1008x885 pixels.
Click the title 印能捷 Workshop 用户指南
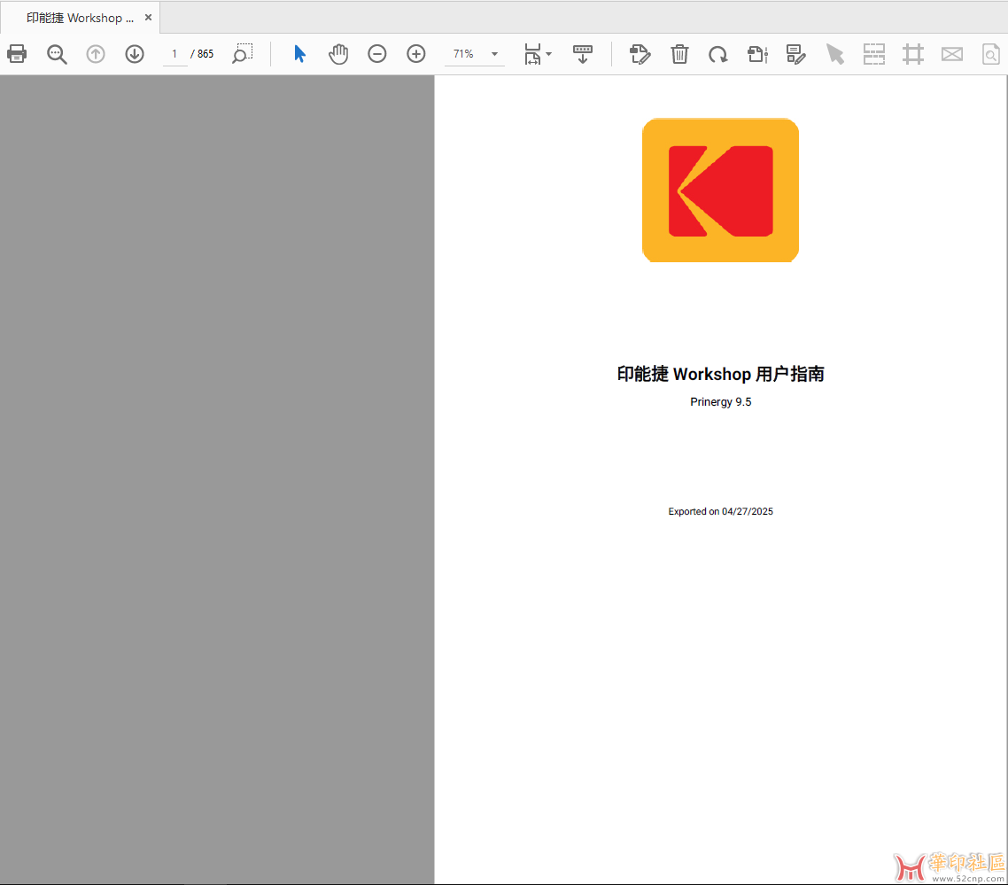(721, 374)
